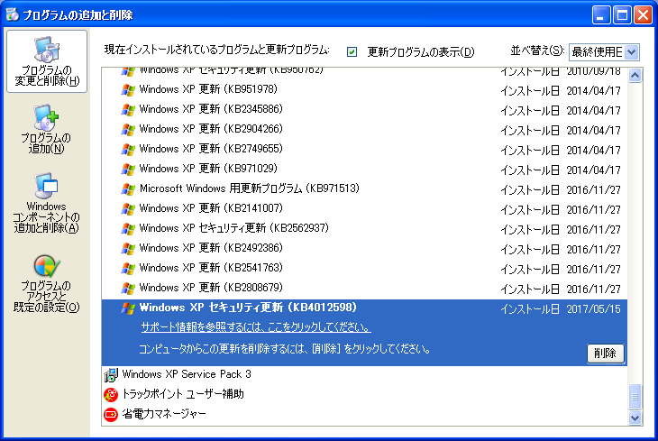This screenshot has height=441, width=658.
Task: Select Windows XP Service Pack 3 entry
Action: click(364, 374)
